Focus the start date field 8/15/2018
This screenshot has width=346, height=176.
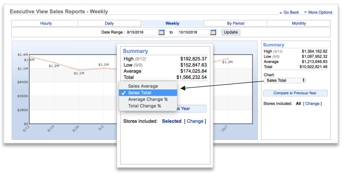(142, 32)
